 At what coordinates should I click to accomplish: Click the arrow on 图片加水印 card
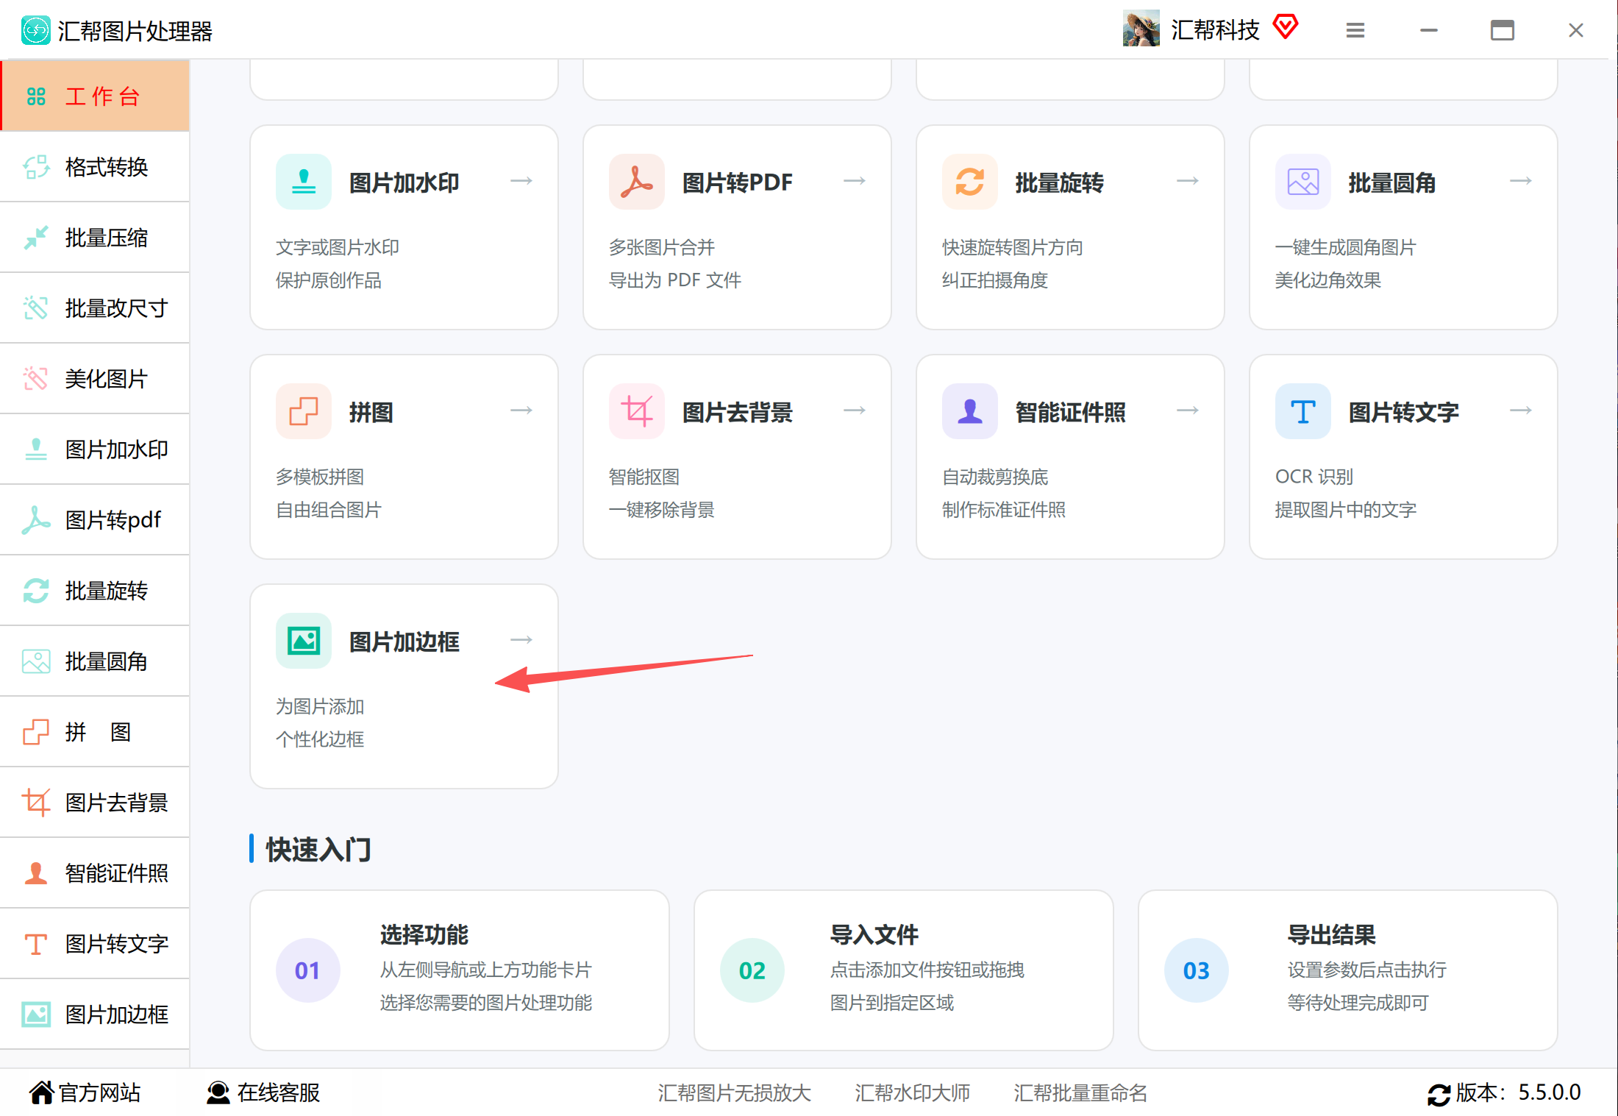521,181
